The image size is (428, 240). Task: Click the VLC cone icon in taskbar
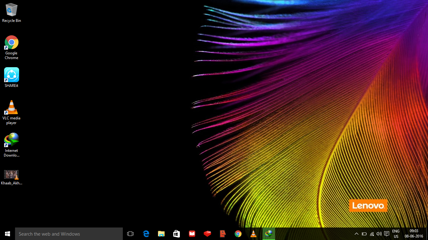coord(253,234)
